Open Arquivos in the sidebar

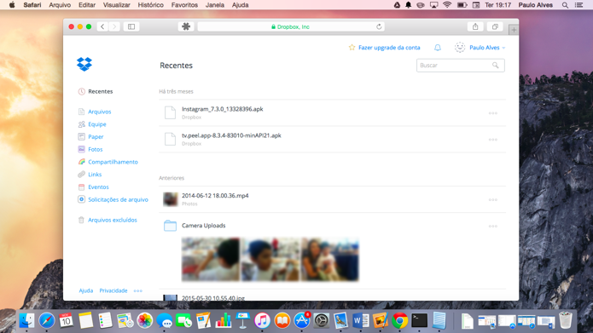point(100,112)
